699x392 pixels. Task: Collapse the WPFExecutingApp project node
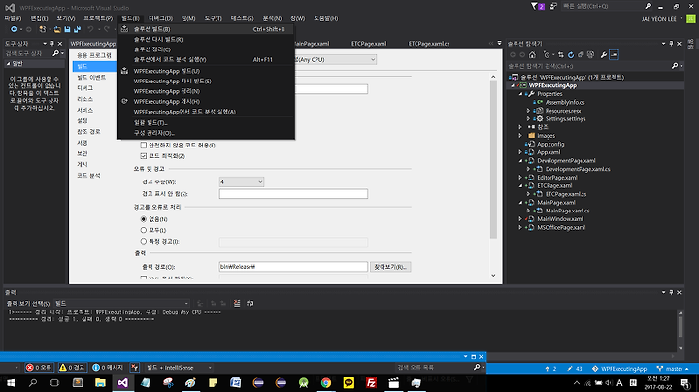coord(513,85)
